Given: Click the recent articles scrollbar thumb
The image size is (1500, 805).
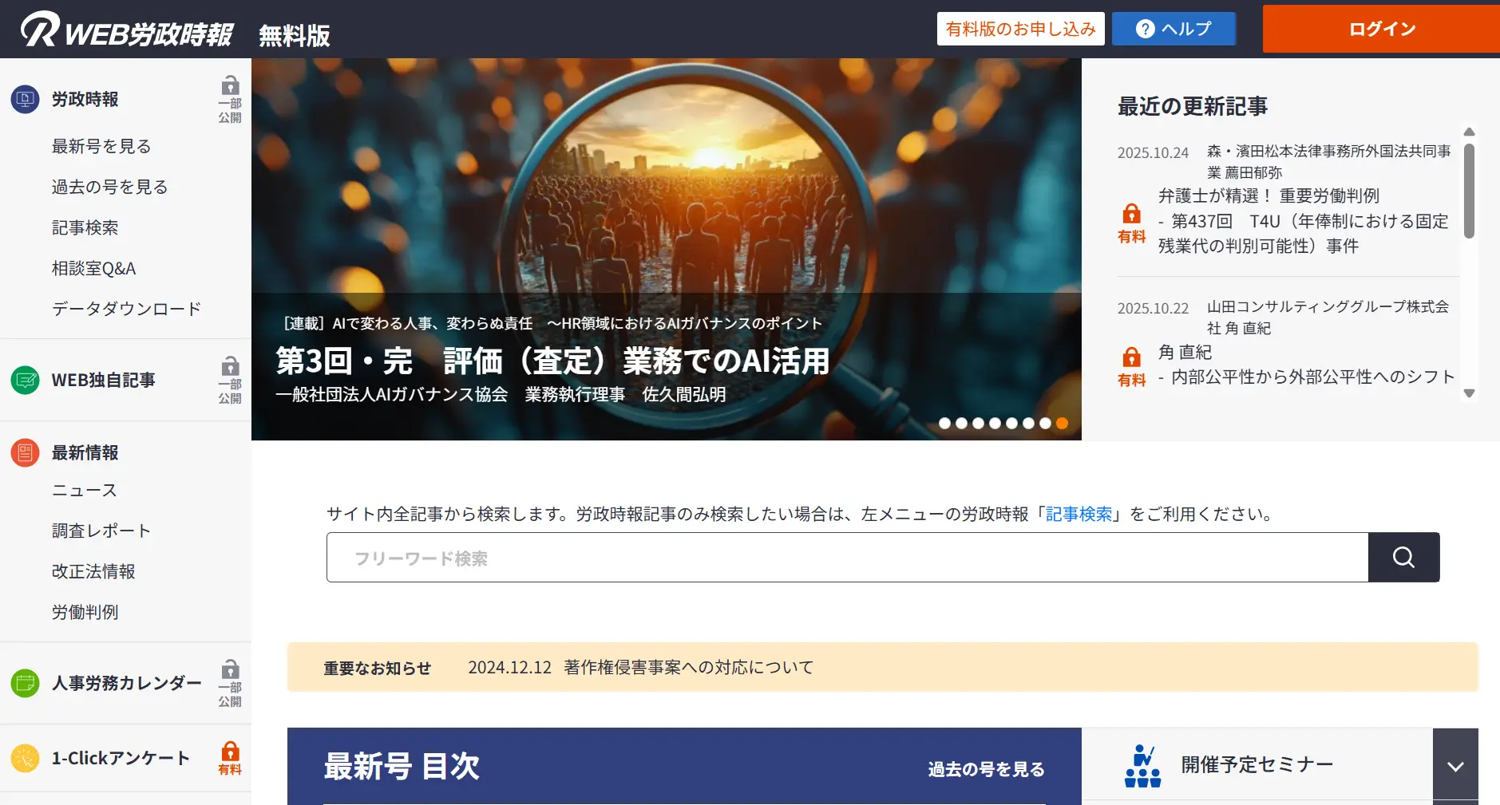Looking at the screenshot, I should pyautogui.click(x=1469, y=191).
